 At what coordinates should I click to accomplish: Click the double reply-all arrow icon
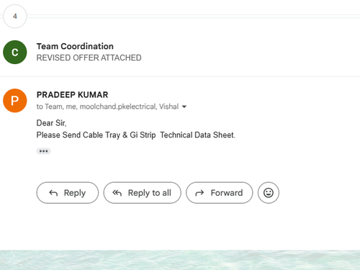point(117,193)
